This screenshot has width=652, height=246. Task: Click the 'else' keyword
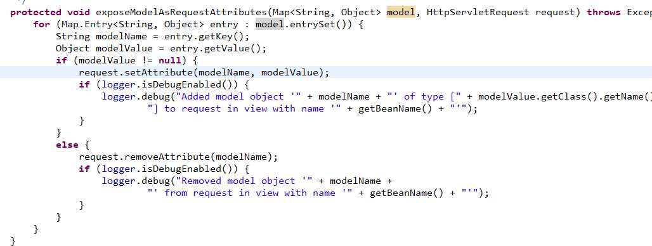click(x=67, y=145)
